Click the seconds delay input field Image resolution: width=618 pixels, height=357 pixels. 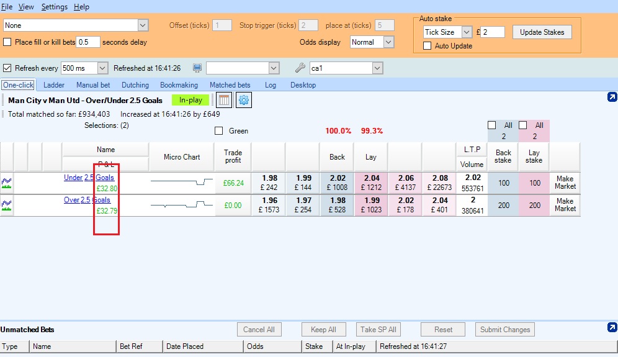(x=88, y=42)
